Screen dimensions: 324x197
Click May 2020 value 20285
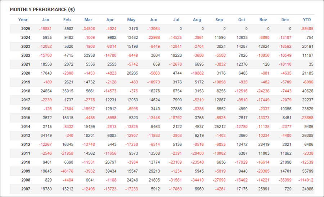pos(132,73)
